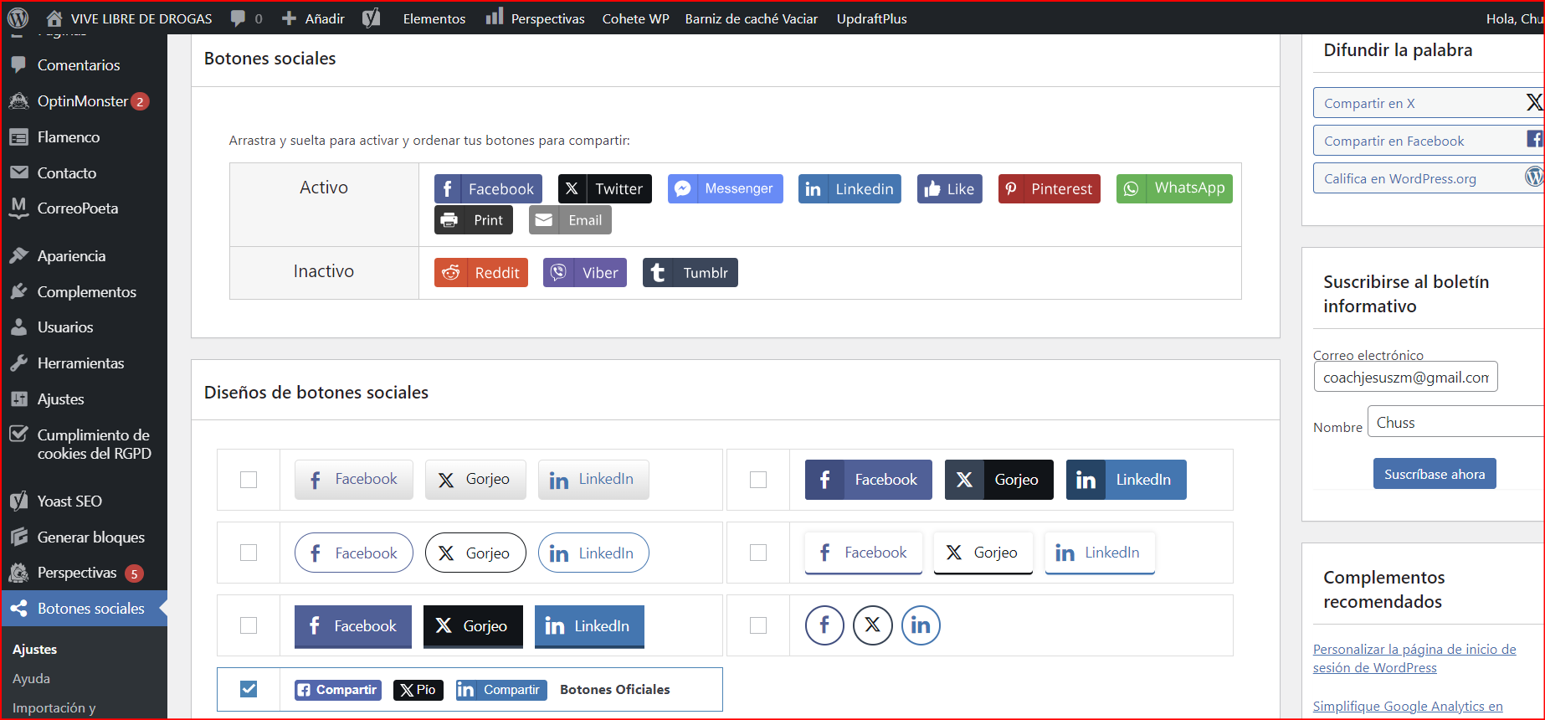Image resolution: width=1545 pixels, height=720 pixels.
Task: Click the active Pinterest button
Action: point(1049,188)
